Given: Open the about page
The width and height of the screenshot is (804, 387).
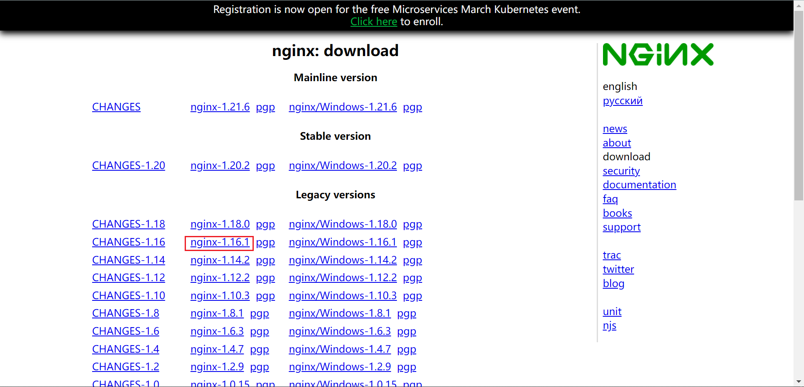Looking at the screenshot, I should 617,143.
